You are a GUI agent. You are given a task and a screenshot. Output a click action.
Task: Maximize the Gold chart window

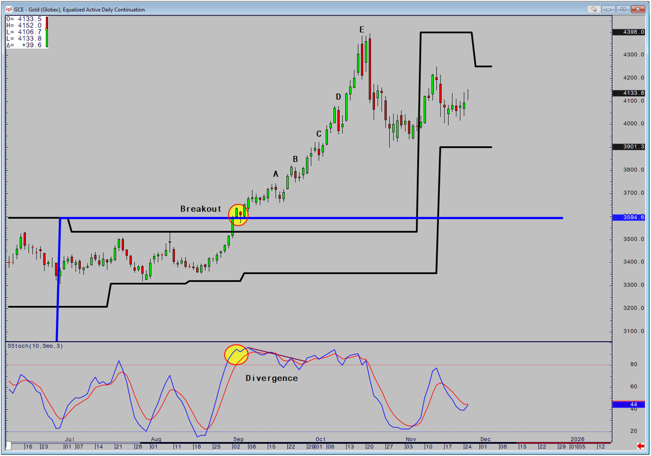623,9
